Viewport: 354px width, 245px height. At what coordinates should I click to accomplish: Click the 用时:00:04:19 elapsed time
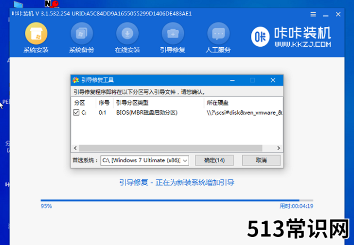(x=297, y=206)
